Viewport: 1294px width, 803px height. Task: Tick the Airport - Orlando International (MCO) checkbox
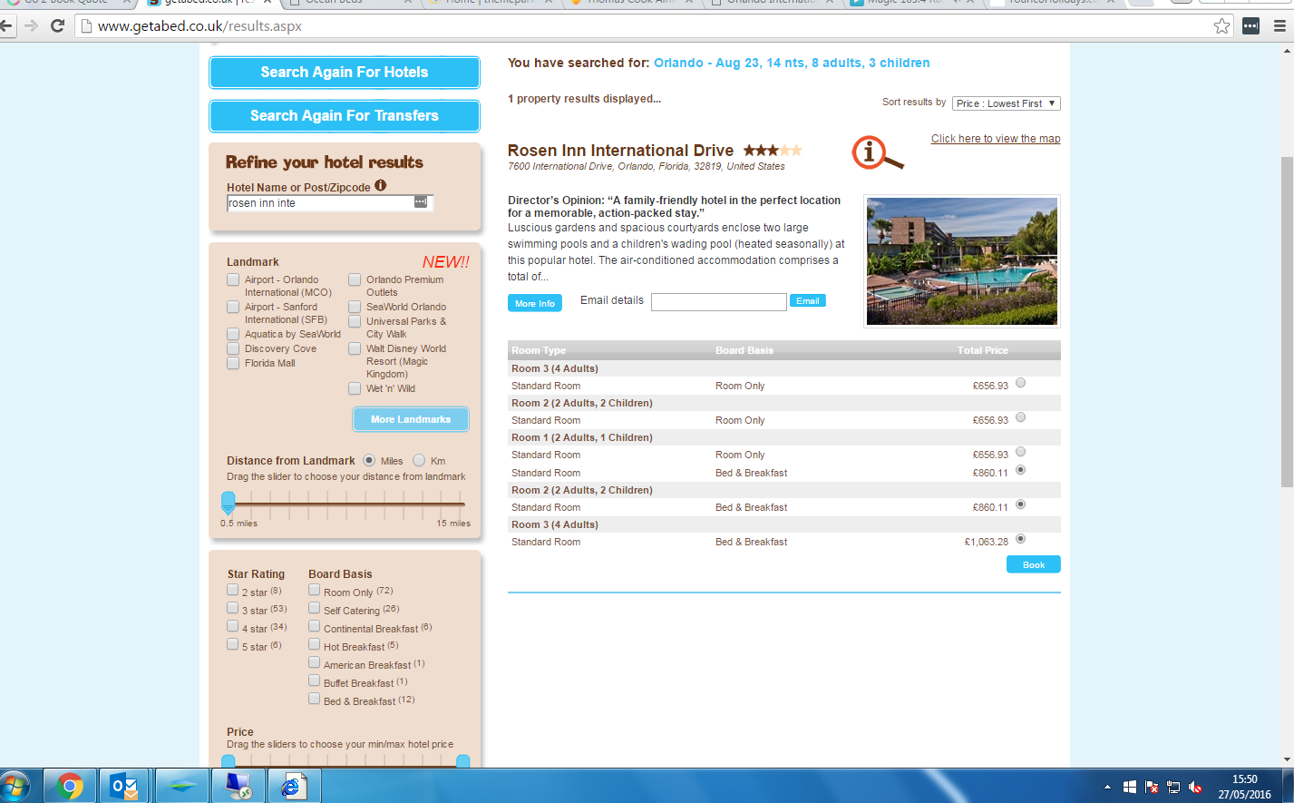[x=233, y=279]
